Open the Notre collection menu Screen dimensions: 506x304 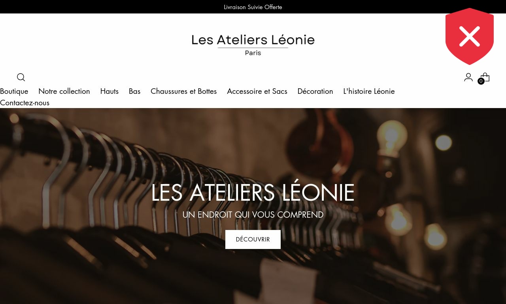[x=64, y=91]
